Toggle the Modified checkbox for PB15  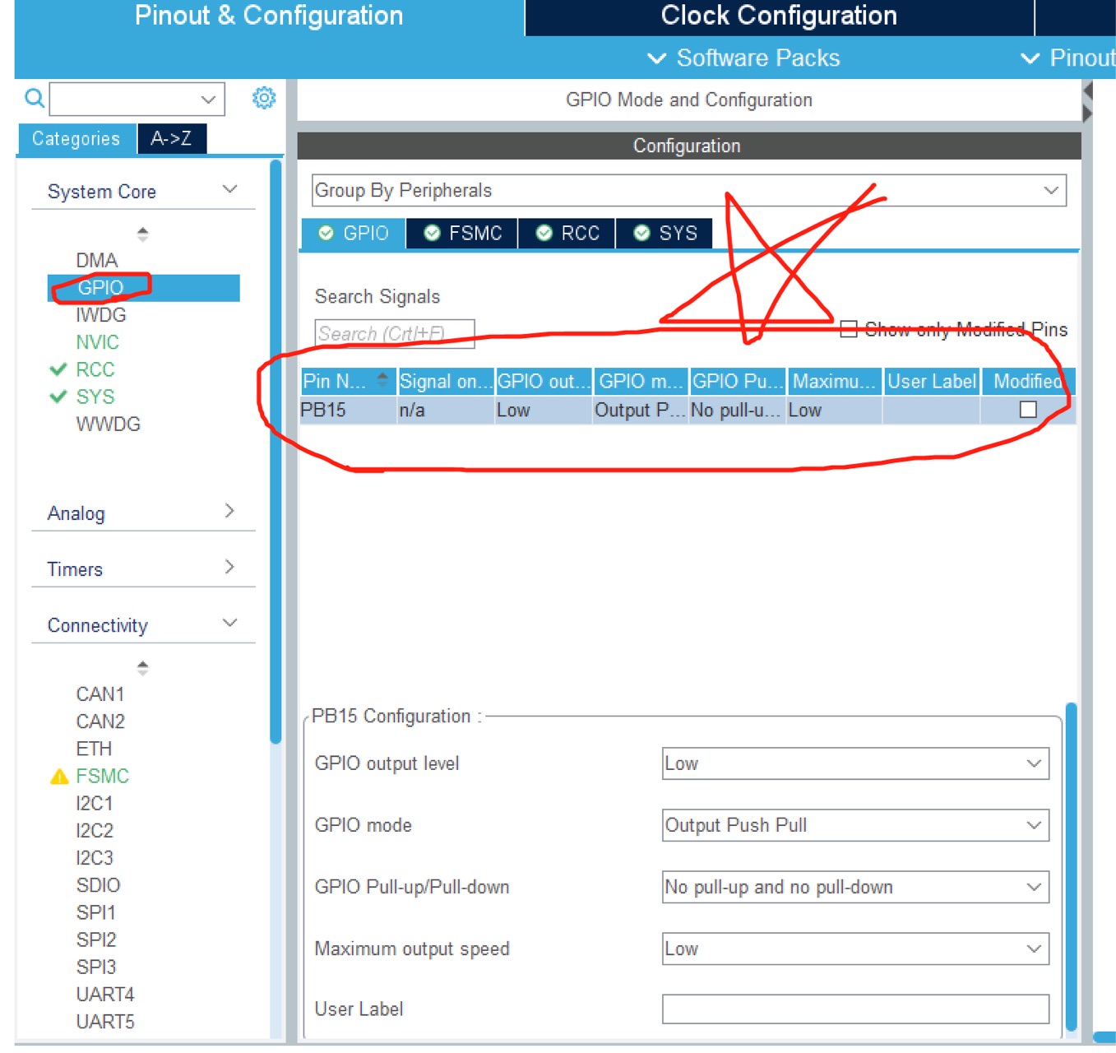(1028, 409)
